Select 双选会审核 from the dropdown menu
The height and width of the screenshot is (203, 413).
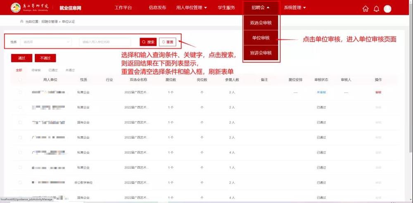coord(261,23)
